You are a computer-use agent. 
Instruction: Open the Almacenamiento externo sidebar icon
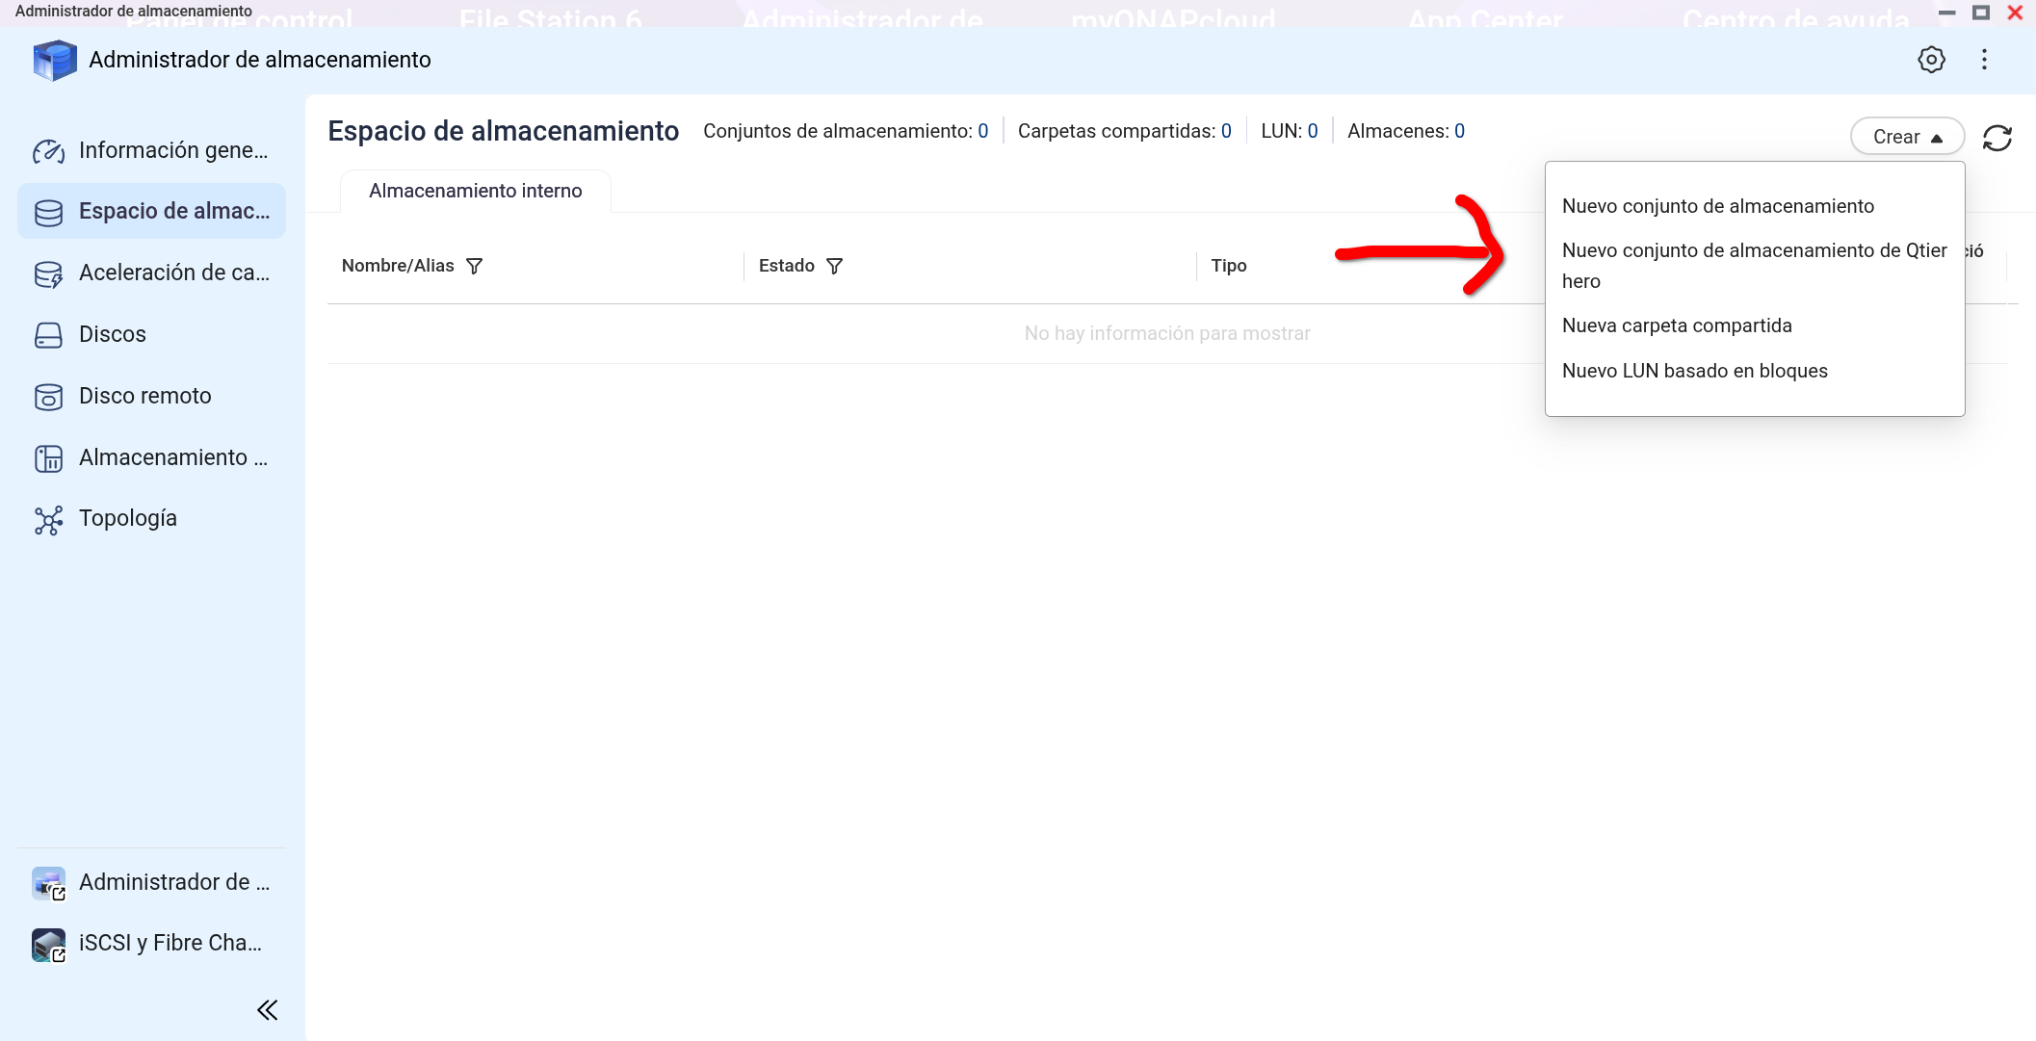[48, 458]
